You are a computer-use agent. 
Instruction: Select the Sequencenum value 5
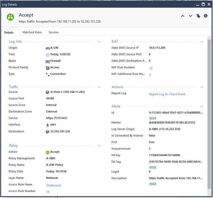point(150,149)
